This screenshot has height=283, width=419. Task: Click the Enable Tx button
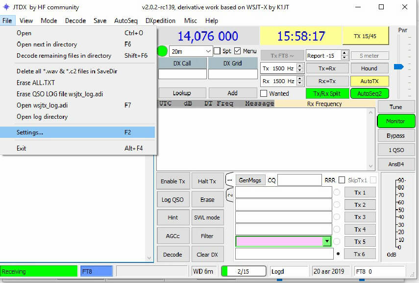[x=173, y=181]
